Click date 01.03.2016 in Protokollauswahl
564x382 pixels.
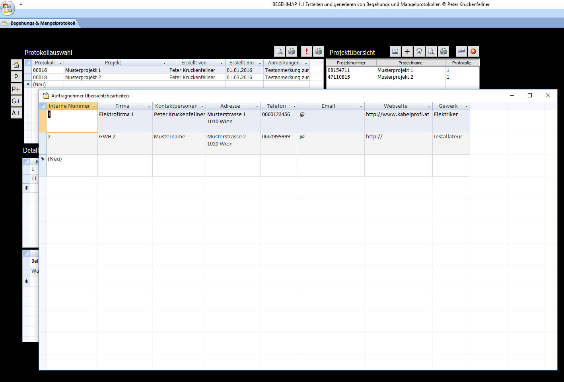(244, 78)
